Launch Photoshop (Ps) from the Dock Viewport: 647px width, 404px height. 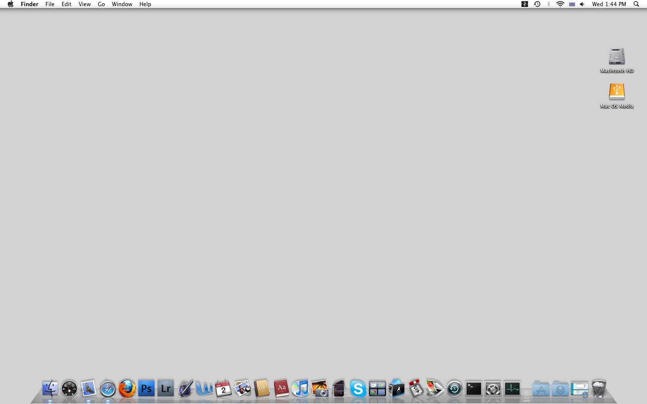point(146,389)
